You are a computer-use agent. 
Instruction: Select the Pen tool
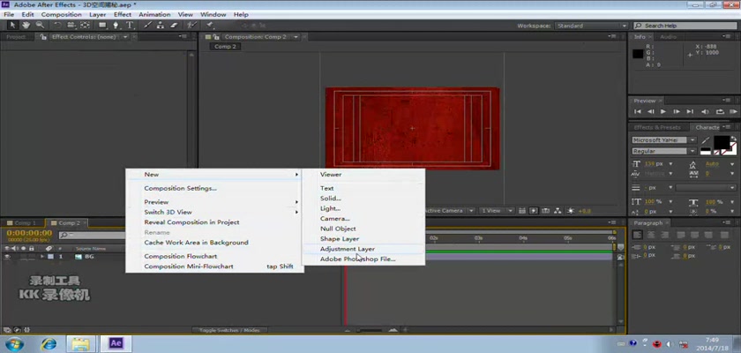point(116,26)
